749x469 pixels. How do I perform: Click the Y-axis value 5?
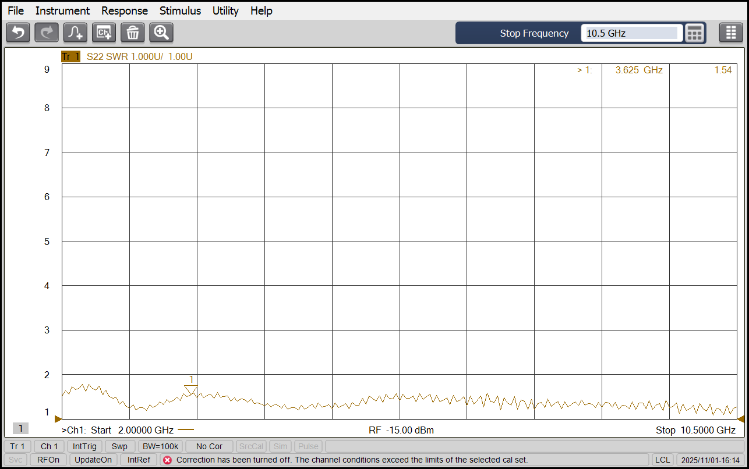47,241
